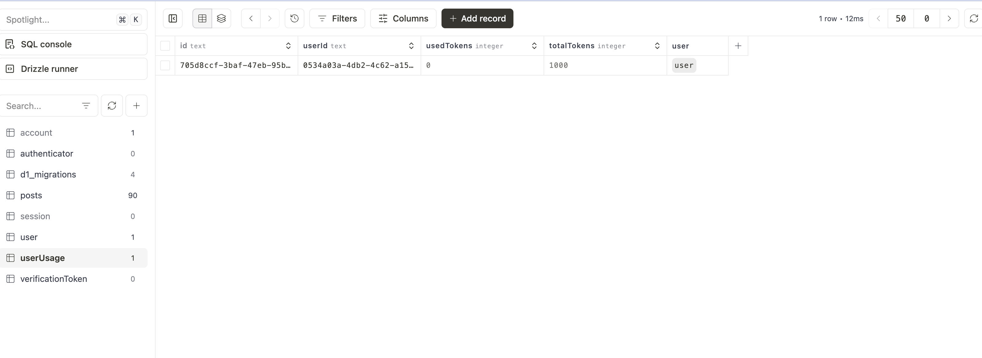The width and height of the screenshot is (982, 358).
Task: Check the first row checkbox
Action: click(165, 65)
